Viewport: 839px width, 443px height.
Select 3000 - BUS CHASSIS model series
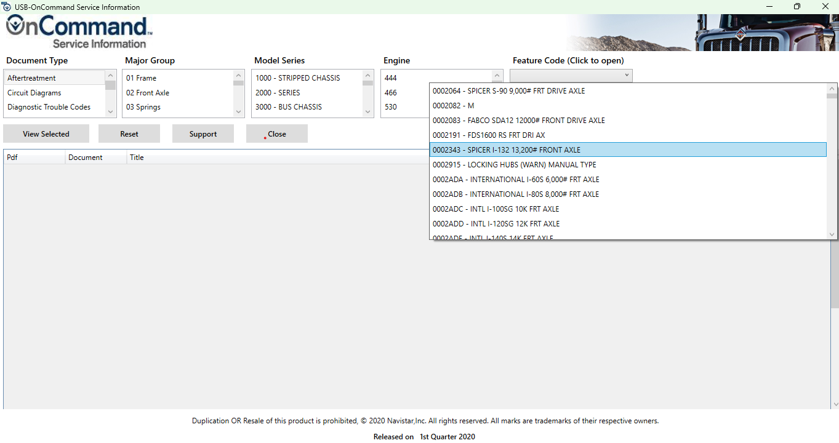(307, 107)
